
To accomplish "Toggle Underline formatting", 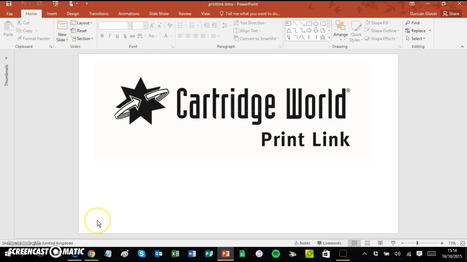I will pyautogui.click(x=117, y=36).
